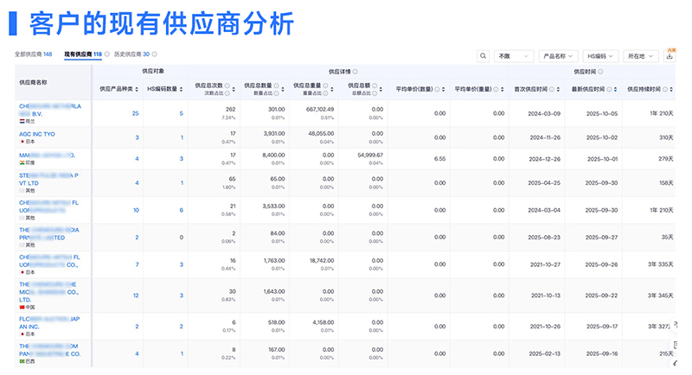Open product types count 25 link
This screenshot has width=692, height=375.
pyautogui.click(x=136, y=113)
